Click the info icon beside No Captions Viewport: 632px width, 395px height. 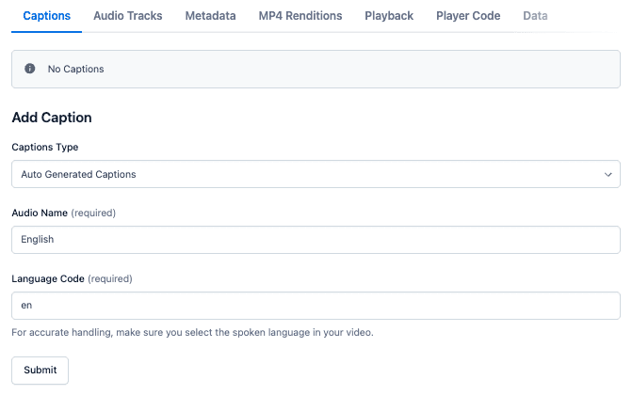[29, 69]
